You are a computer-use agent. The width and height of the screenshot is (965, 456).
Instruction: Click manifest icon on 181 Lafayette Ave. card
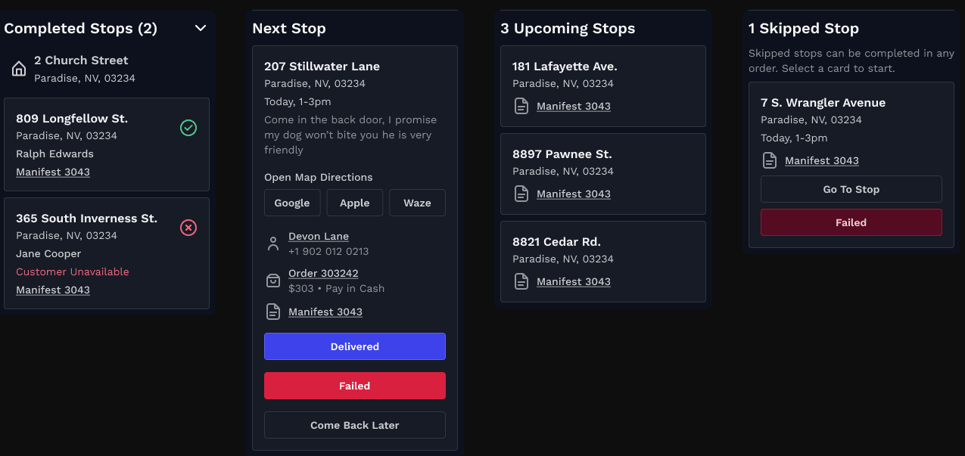(521, 106)
